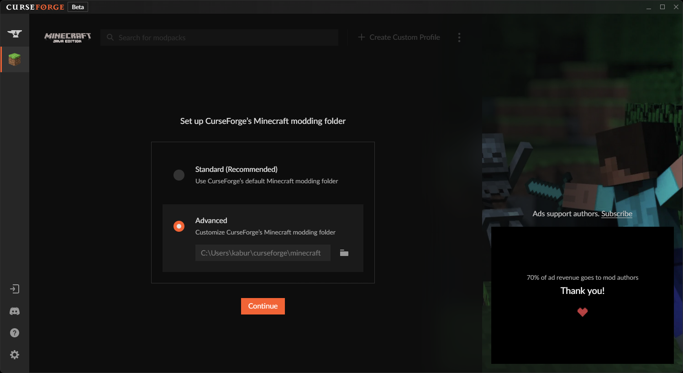Click 'Use CurseForge's default Minecraft modding folder' text
Image resolution: width=683 pixels, height=373 pixels.
click(x=267, y=181)
